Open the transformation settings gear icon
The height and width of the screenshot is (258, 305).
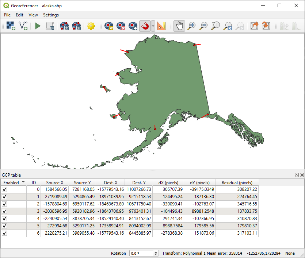[91, 26]
